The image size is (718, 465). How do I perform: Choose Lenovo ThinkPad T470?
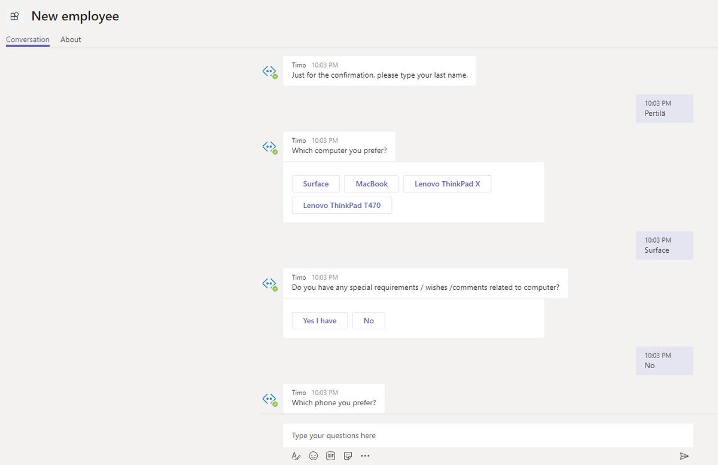342,205
